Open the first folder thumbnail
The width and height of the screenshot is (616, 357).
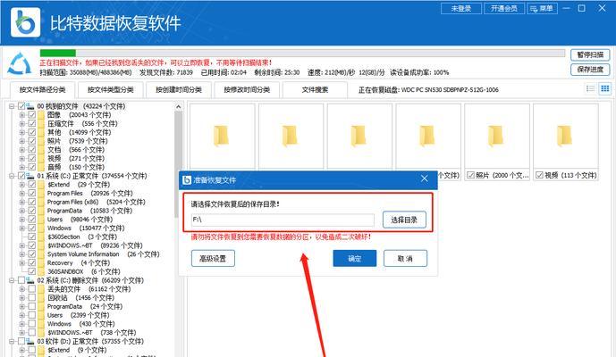[x=222, y=136]
